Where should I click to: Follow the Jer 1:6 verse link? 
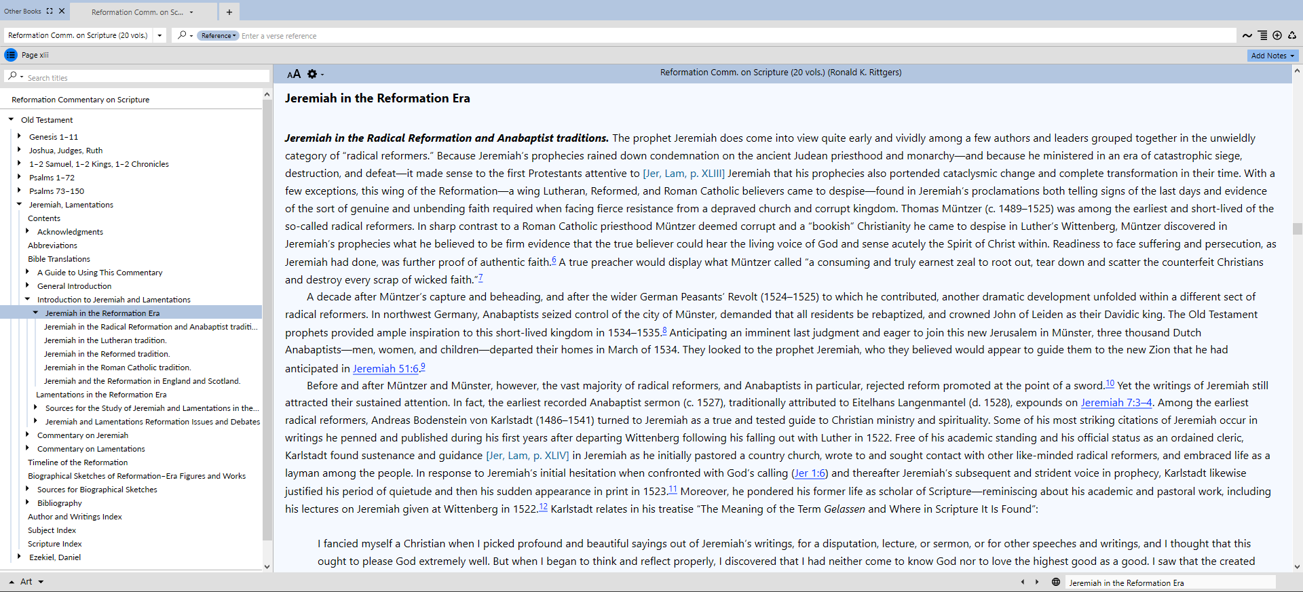(810, 473)
